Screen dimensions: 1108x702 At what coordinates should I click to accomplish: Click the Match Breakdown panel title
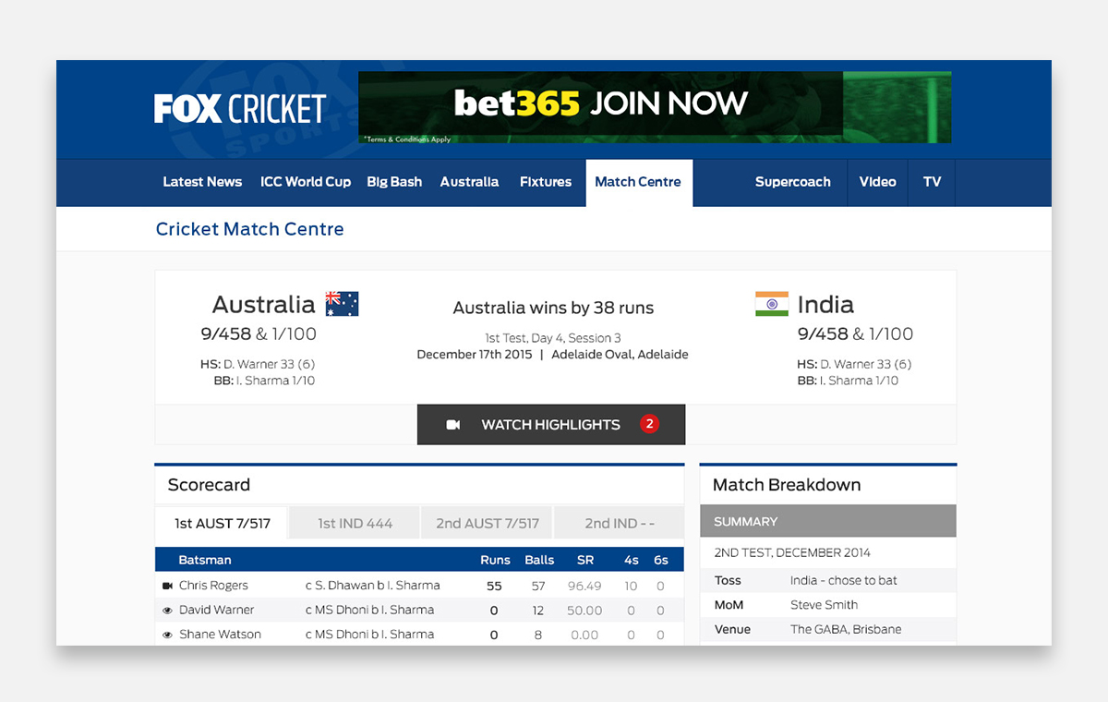click(x=787, y=485)
